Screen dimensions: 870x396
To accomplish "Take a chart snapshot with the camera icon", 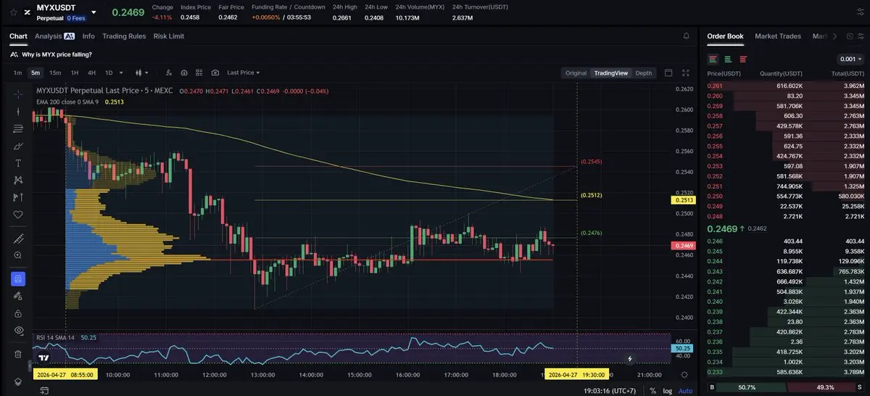I will [215, 73].
